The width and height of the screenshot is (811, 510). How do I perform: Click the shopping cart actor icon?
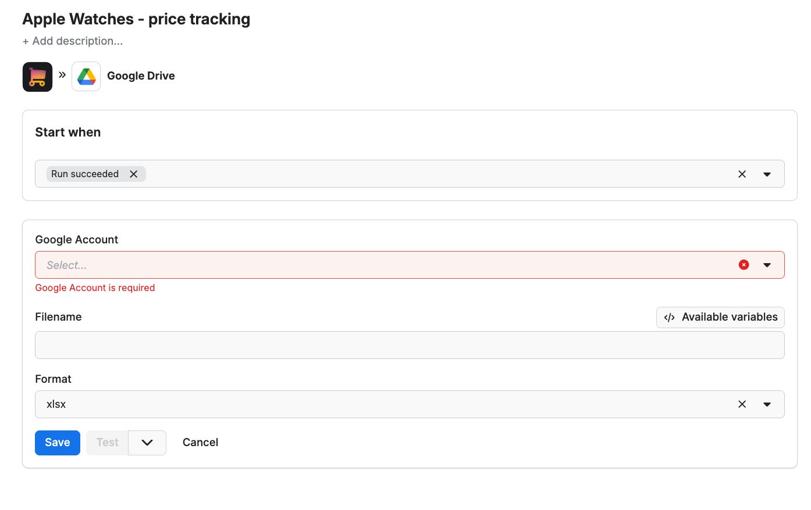coord(37,76)
